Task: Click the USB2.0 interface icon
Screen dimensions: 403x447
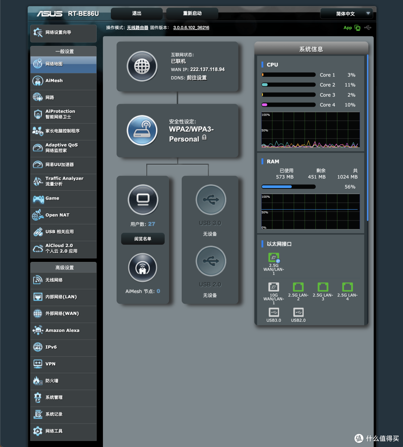Action: (298, 312)
